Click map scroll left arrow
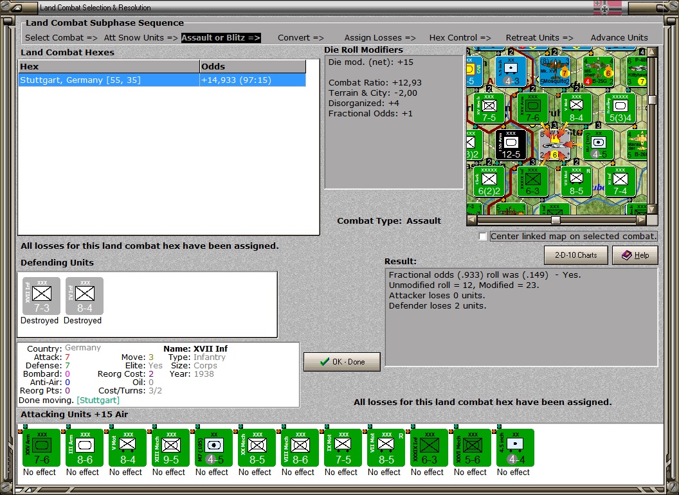Viewport: 679px width, 495px height. pyautogui.click(x=472, y=220)
